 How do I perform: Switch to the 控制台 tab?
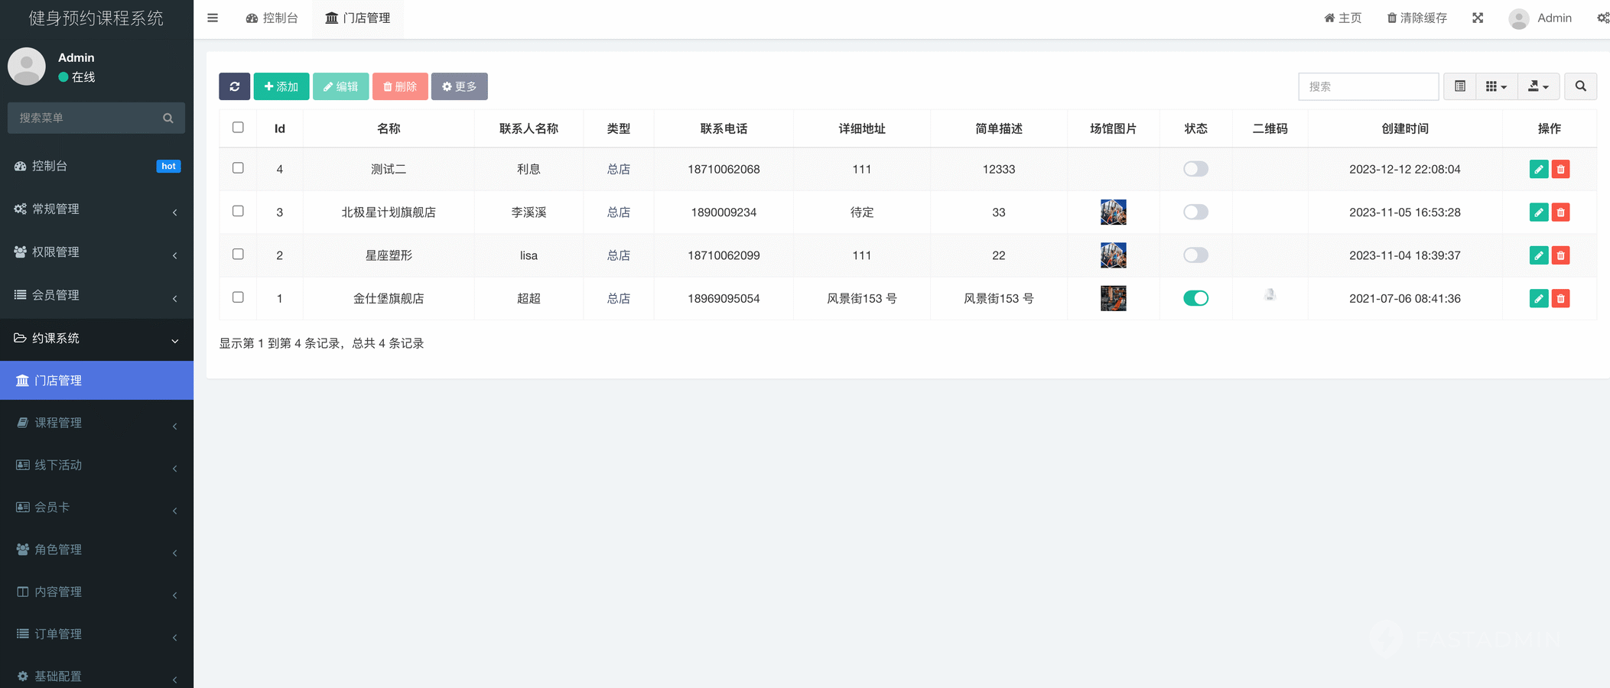[x=272, y=18]
